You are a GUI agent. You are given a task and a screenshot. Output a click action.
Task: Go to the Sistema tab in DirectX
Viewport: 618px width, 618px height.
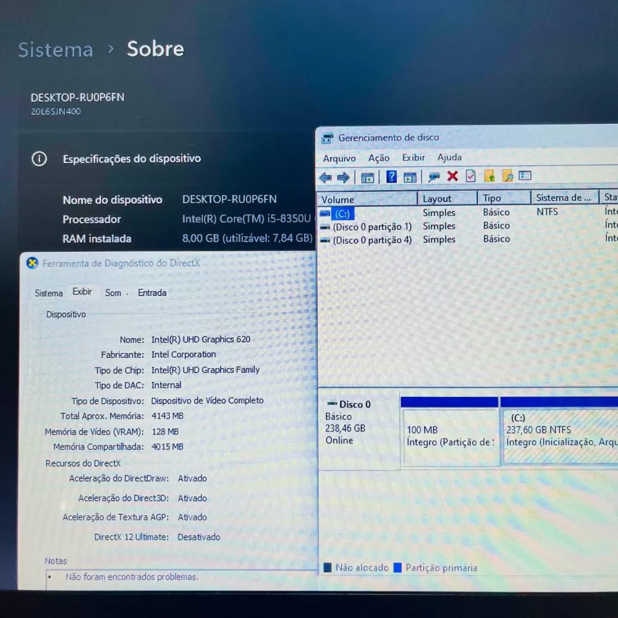[x=49, y=293]
